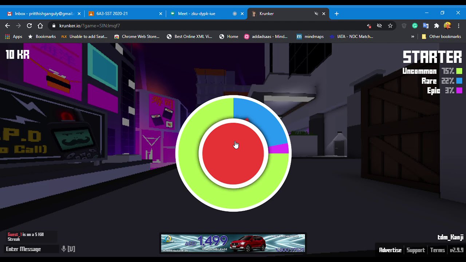Click the tdm_Kanji player name
466x262 pixels.
[x=450, y=237]
